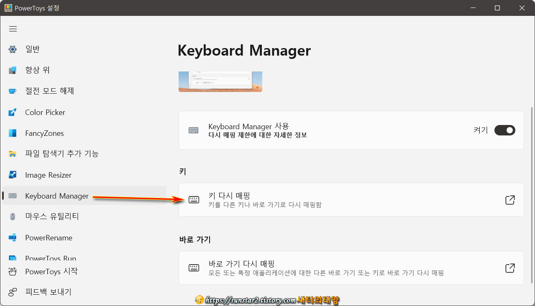Image resolution: width=535 pixels, height=306 pixels.
Task: Select Keyboard Manager in the sidebar
Action: click(x=56, y=196)
